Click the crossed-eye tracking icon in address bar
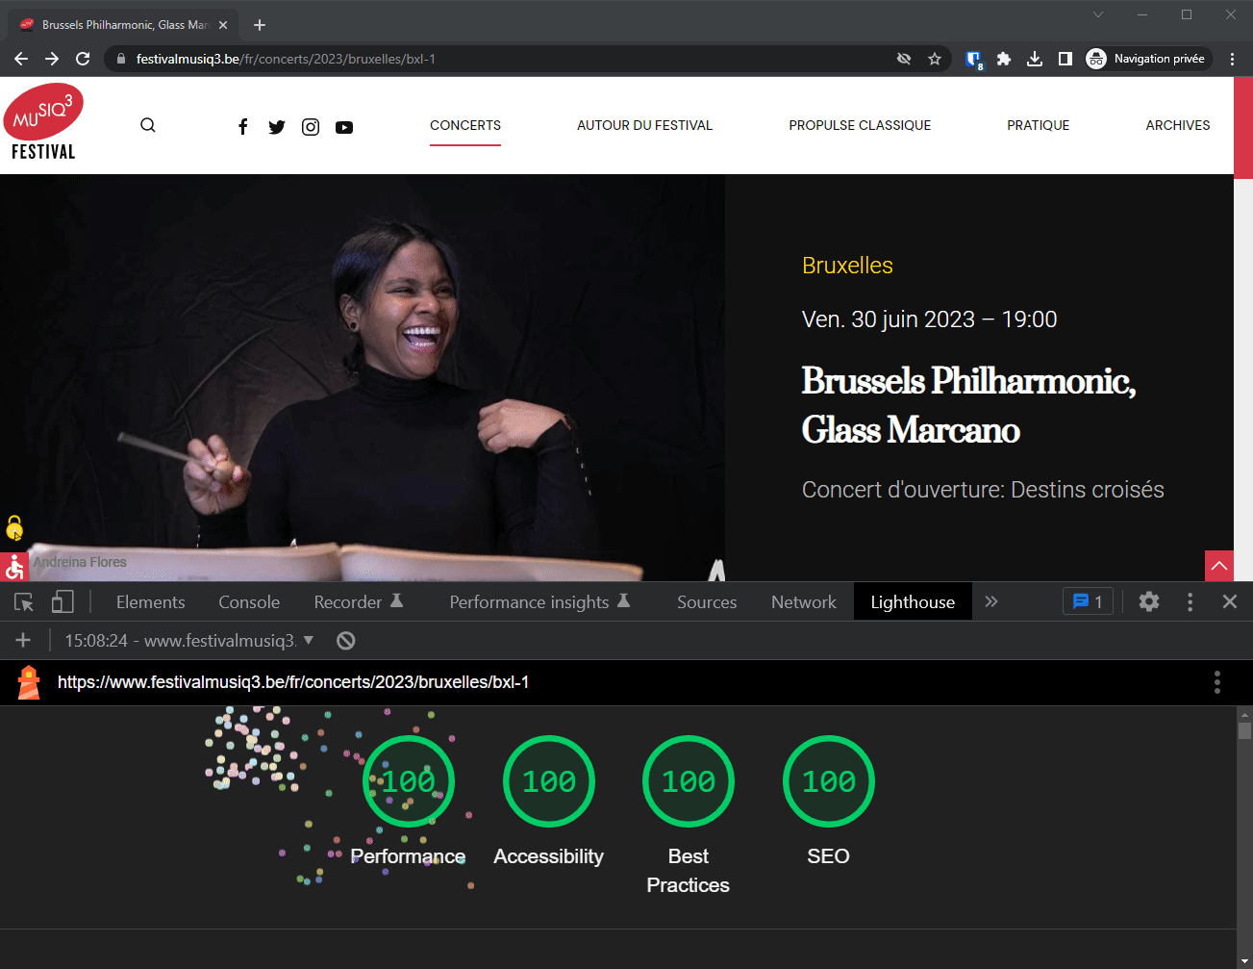Viewport: 1253px width, 969px height. (x=904, y=59)
